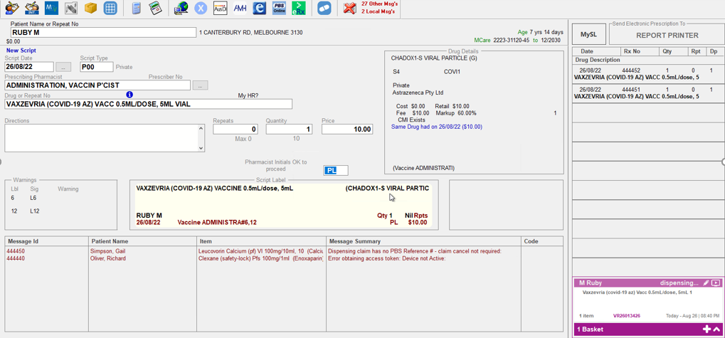
Task: Click the image card toolbar icon
Action: coord(155,8)
